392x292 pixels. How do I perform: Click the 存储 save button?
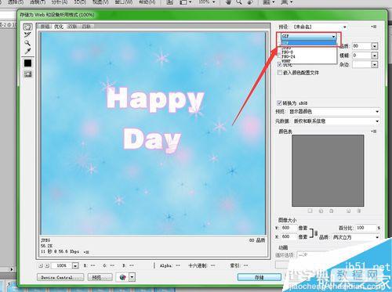coord(260,277)
